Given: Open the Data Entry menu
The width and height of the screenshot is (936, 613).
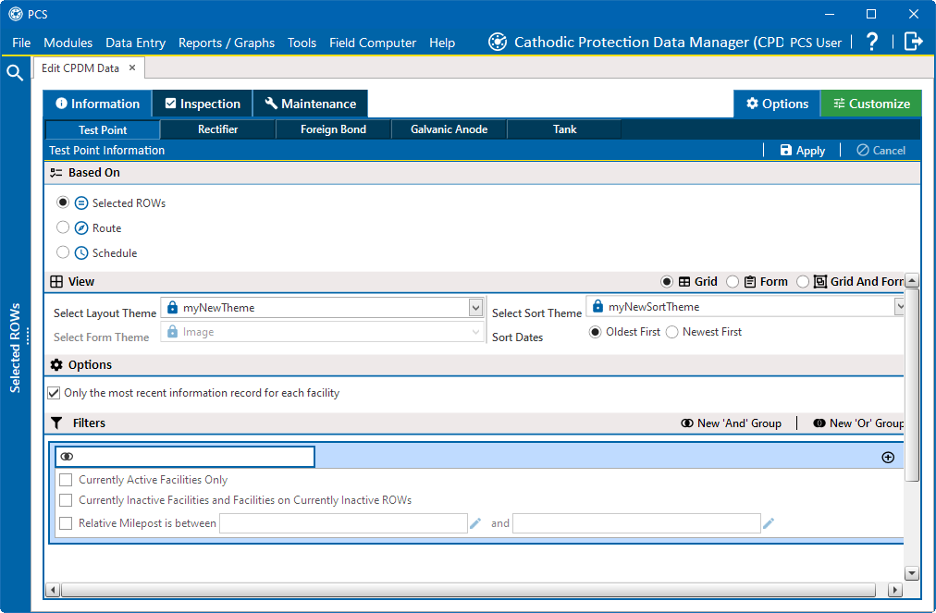Looking at the screenshot, I should click(135, 43).
